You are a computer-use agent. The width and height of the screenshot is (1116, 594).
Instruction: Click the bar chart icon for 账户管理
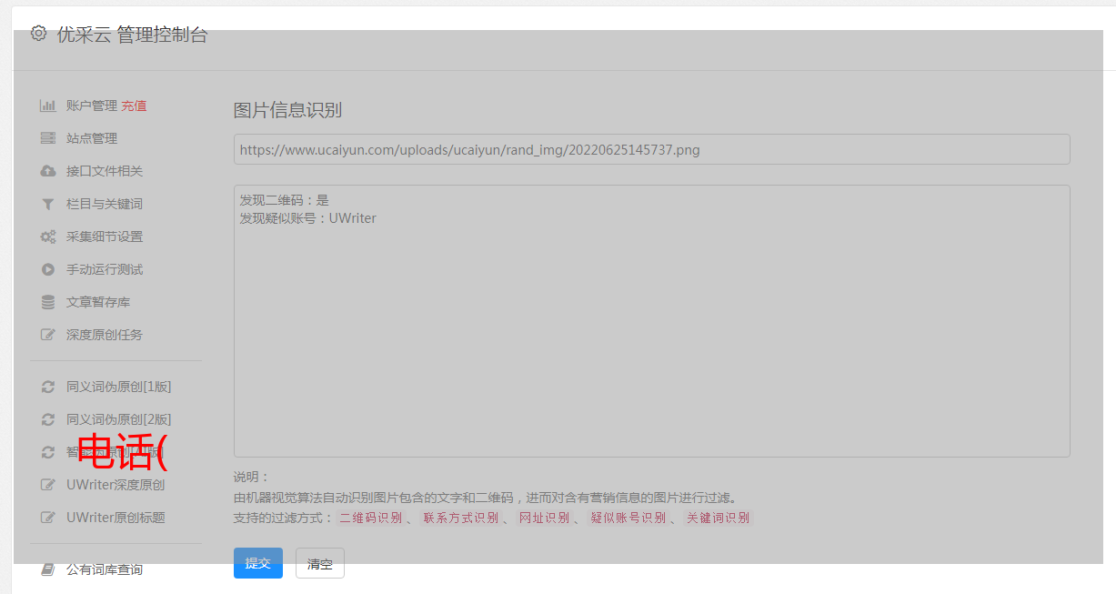point(48,106)
